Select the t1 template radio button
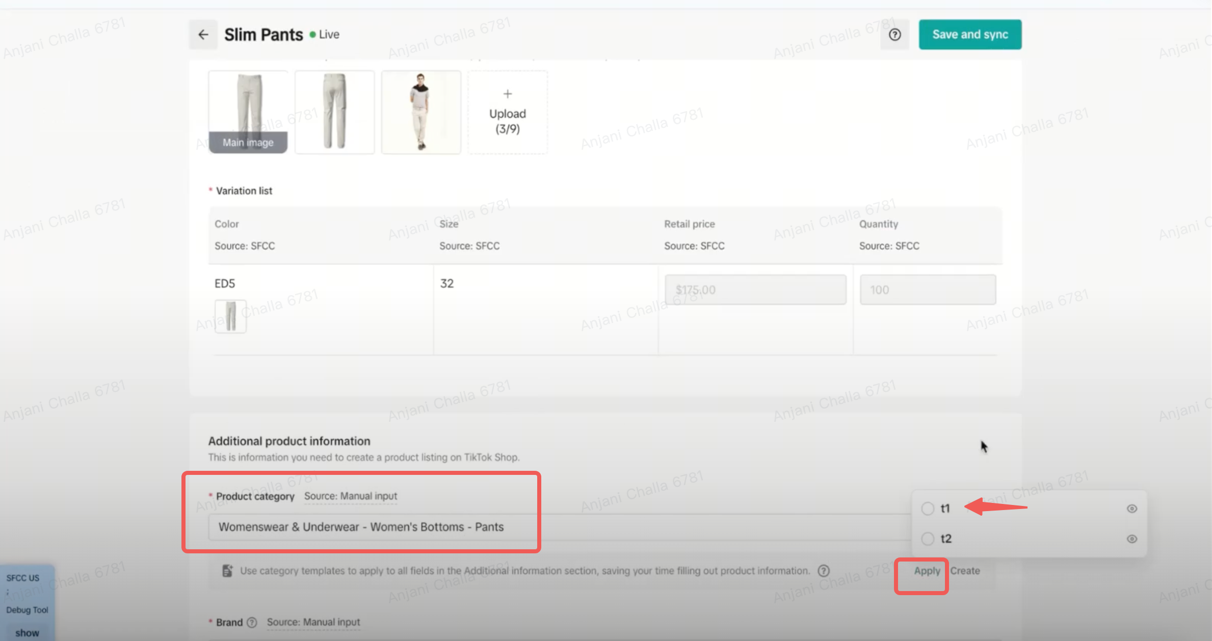The height and width of the screenshot is (641, 1212). point(928,509)
